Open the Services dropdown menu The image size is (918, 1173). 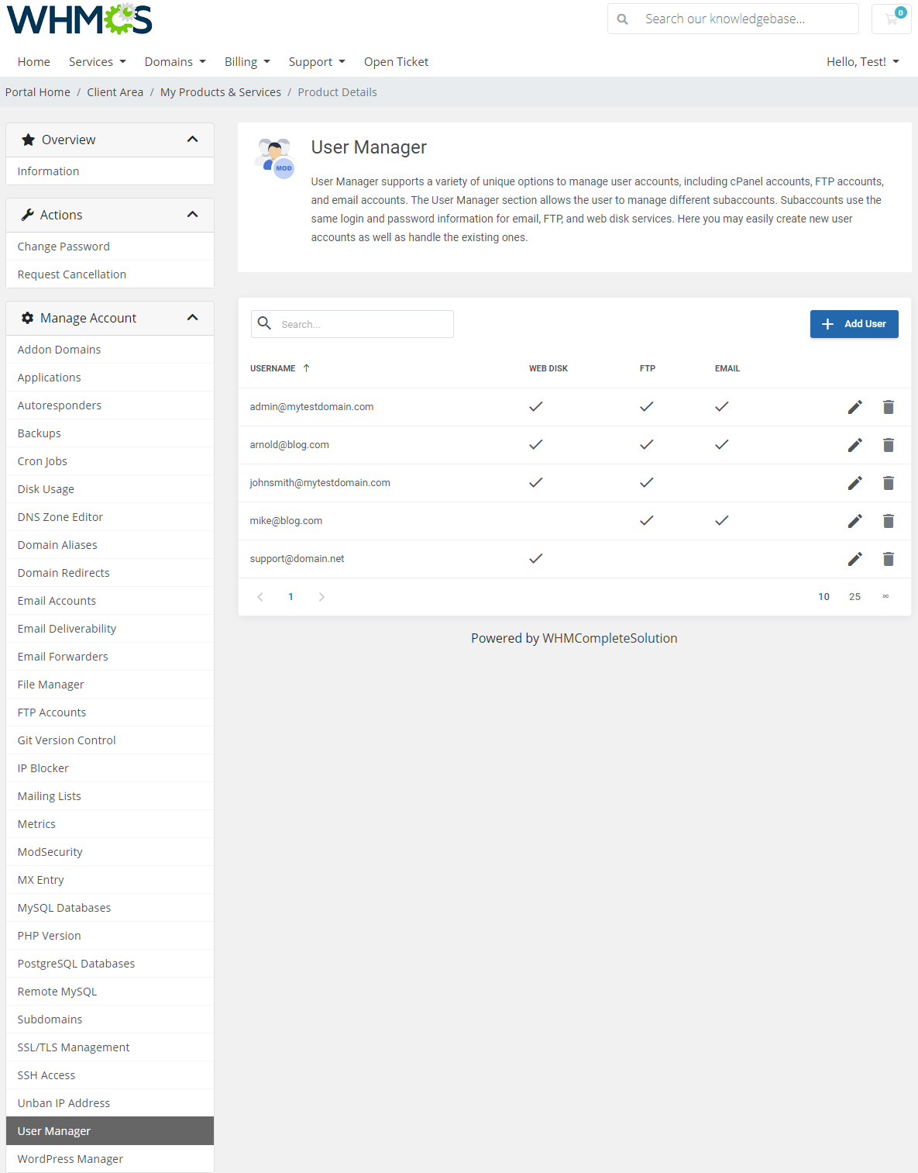96,61
